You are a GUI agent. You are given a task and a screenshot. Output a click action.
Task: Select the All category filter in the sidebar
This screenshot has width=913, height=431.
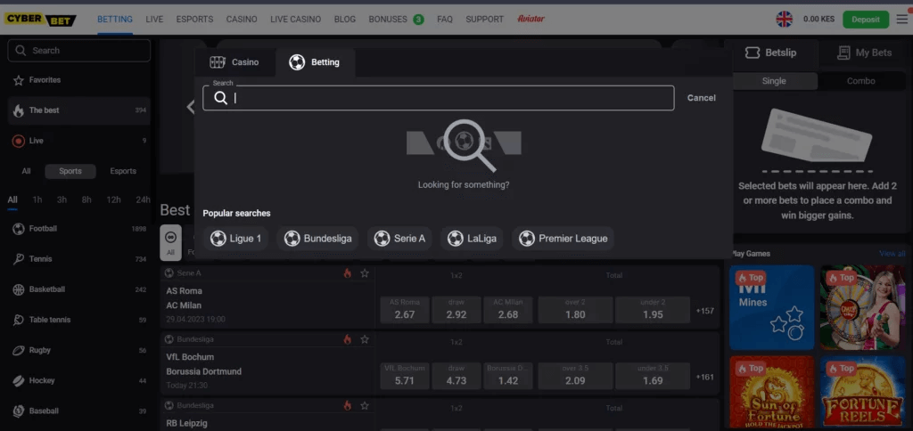point(26,171)
